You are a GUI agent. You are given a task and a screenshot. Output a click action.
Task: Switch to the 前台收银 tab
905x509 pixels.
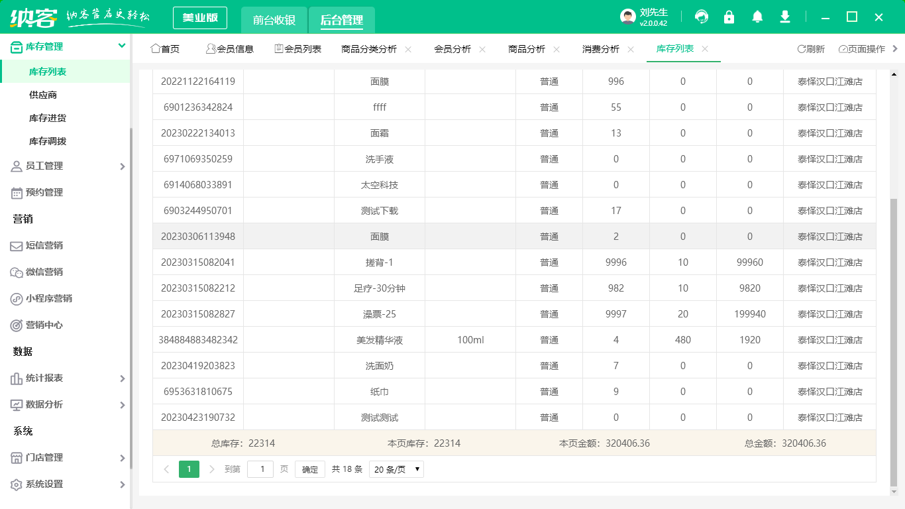click(x=274, y=20)
